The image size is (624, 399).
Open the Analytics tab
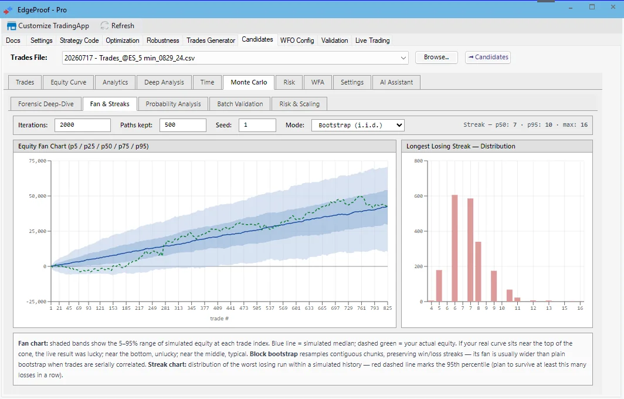[x=116, y=82]
